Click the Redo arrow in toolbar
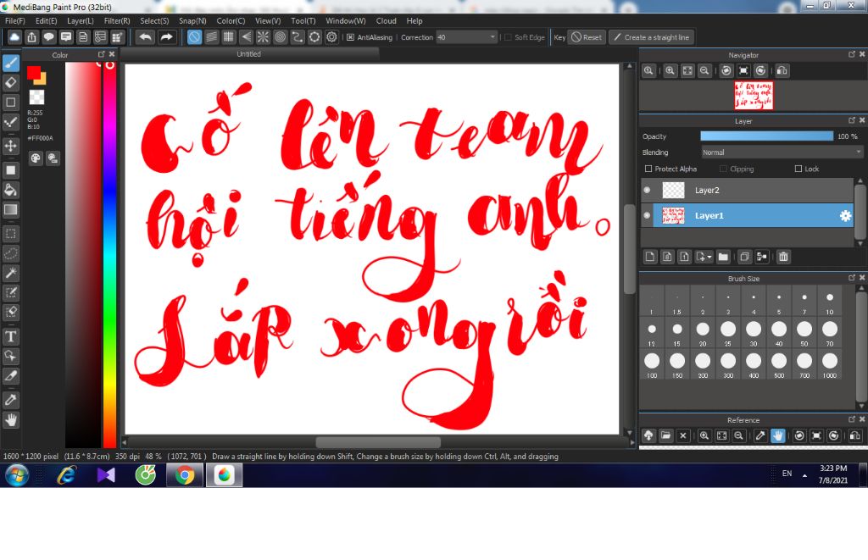 click(x=166, y=37)
